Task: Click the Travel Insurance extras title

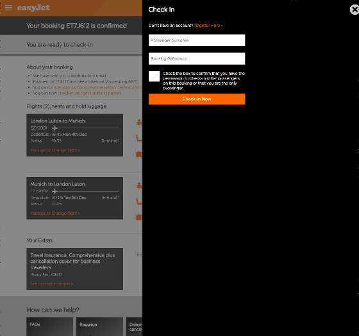Action: [x=72, y=262]
